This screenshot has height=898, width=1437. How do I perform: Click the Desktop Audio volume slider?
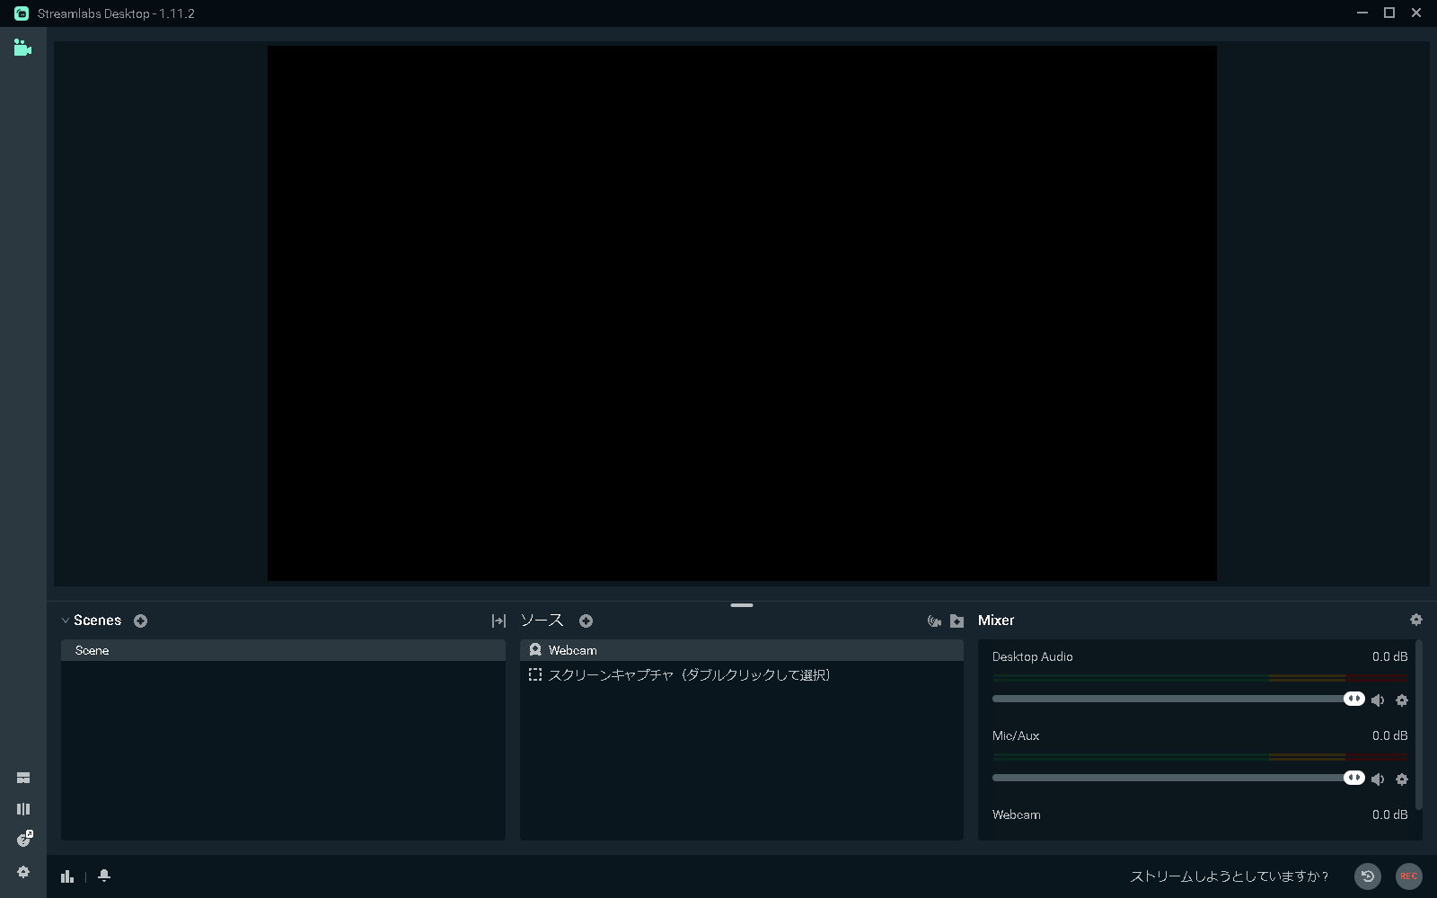point(1168,699)
